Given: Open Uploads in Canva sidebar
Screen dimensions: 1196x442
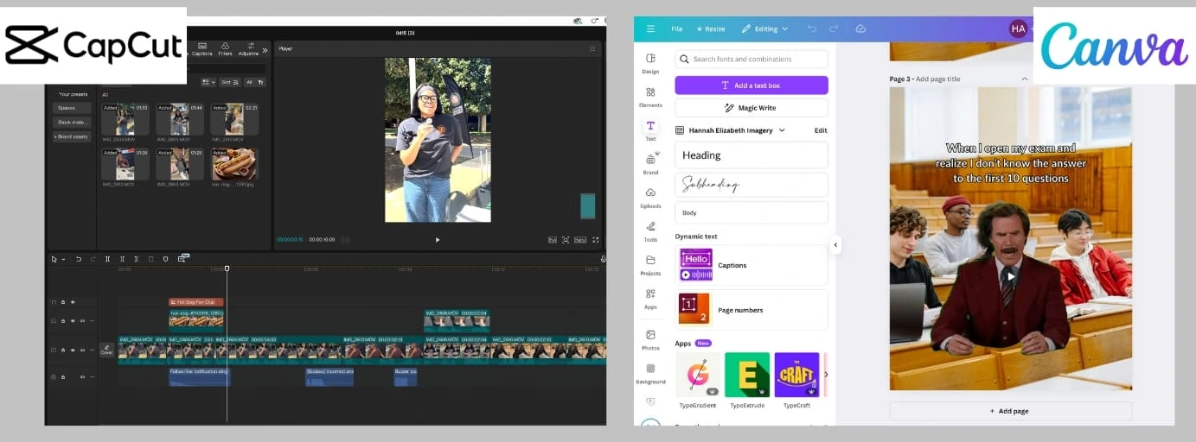Looking at the screenshot, I should pyautogui.click(x=650, y=197).
